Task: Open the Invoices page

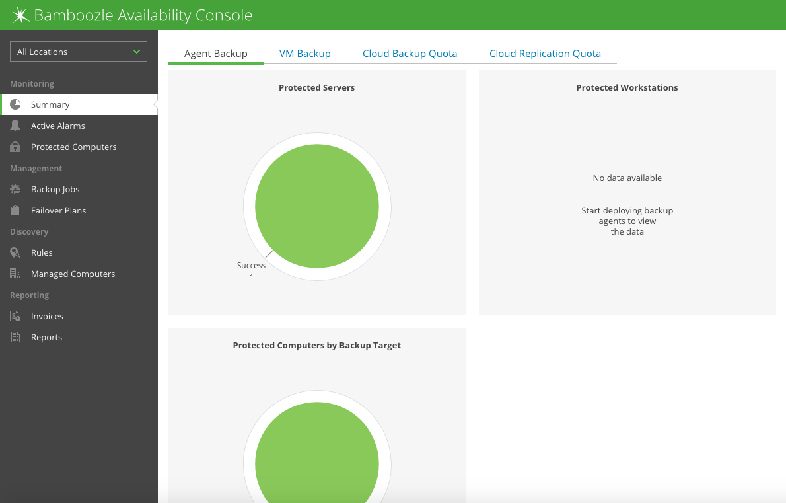Action: coord(79,317)
